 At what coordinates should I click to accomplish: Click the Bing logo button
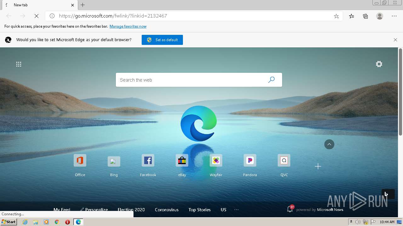[x=388, y=194]
